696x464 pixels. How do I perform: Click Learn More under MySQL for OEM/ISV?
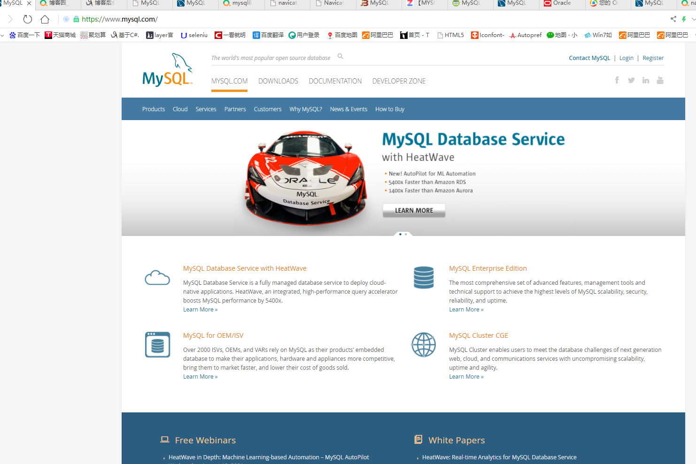[x=200, y=377]
